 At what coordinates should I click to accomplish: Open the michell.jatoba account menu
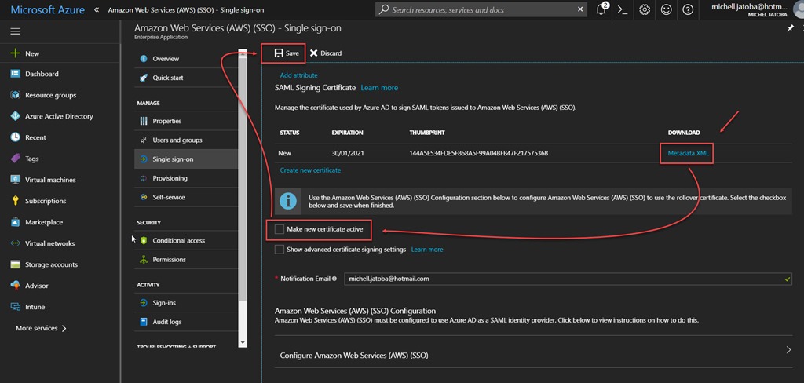[748, 9]
